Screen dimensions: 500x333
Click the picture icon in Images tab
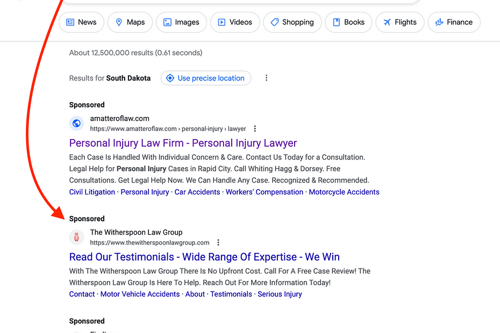pyautogui.click(x=167, y=23)
